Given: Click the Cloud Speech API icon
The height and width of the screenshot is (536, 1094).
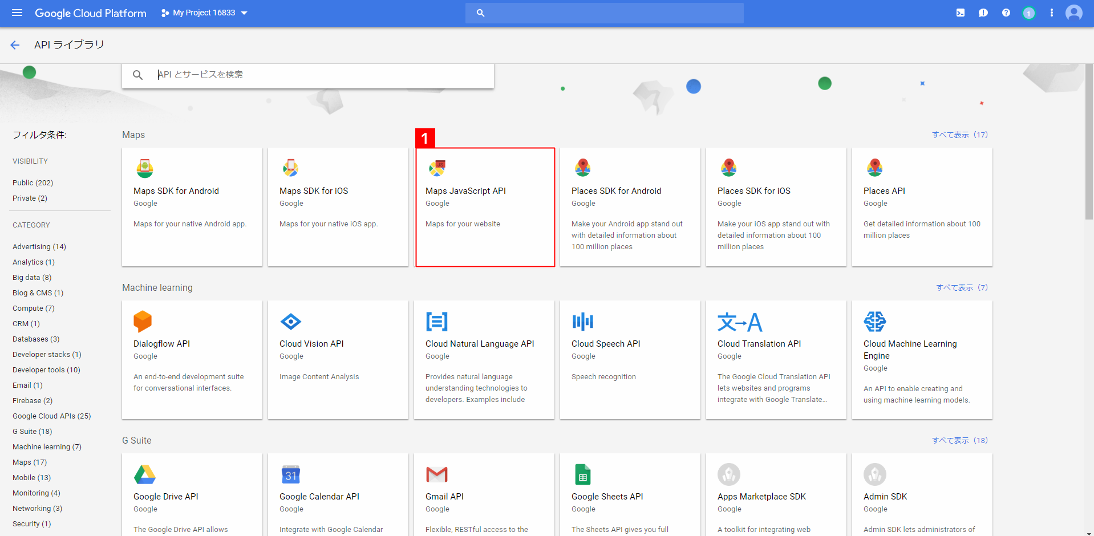Looking at the screenshot, I should click(583, 322).
